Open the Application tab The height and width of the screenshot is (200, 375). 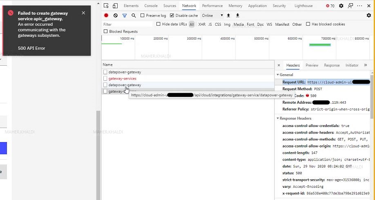pyautogui.click(x=257, y=6)
